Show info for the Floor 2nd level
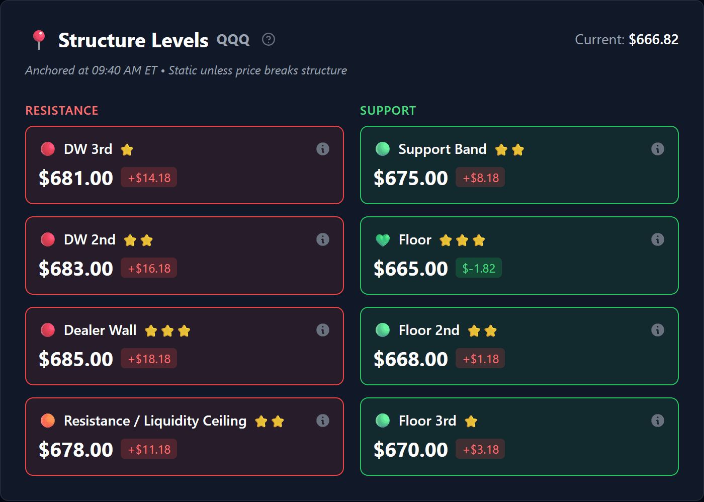704x502 pixels. pos(658,330)
